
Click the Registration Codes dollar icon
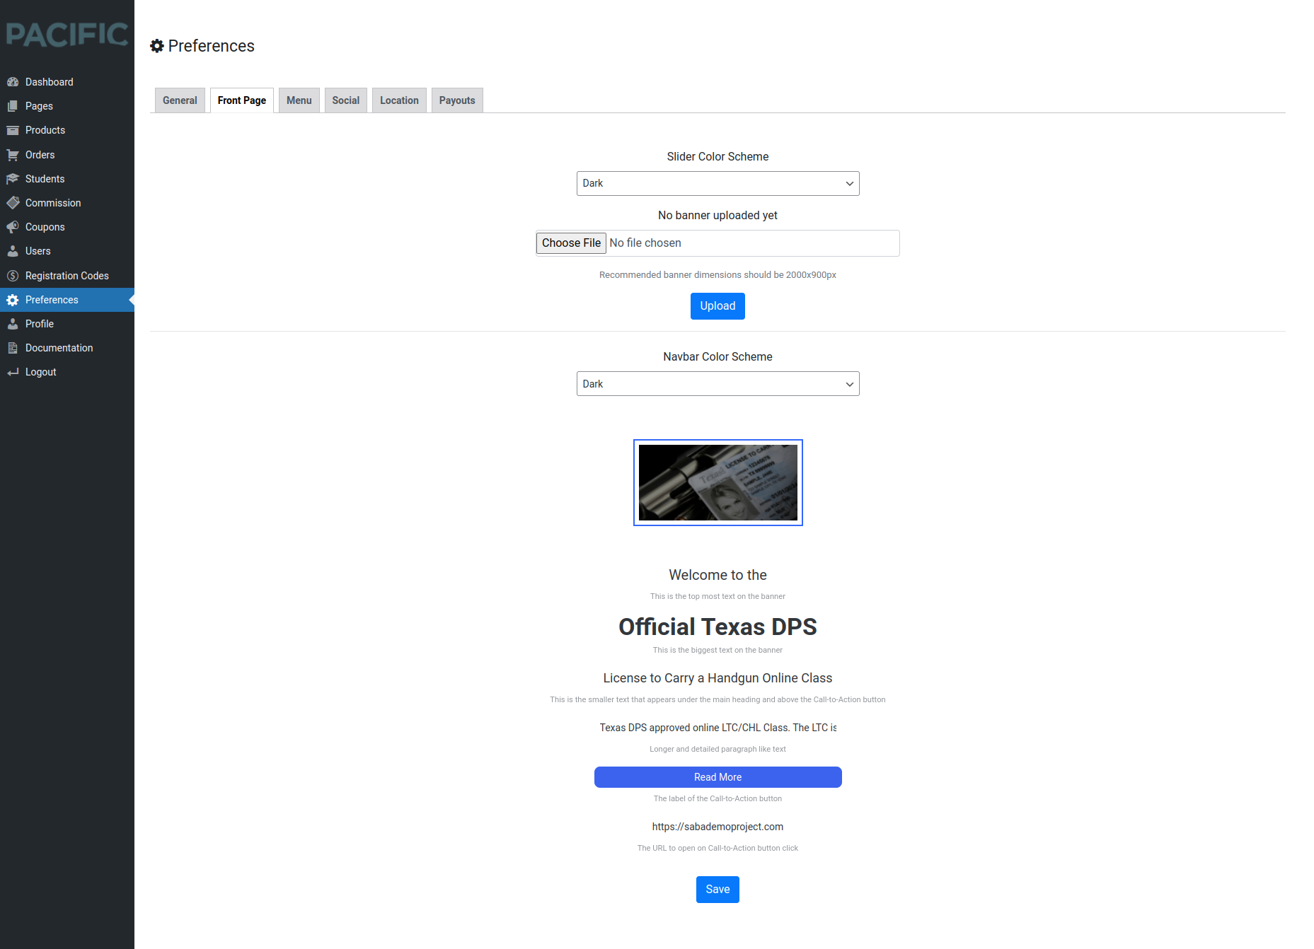click(x=13, y=276)
